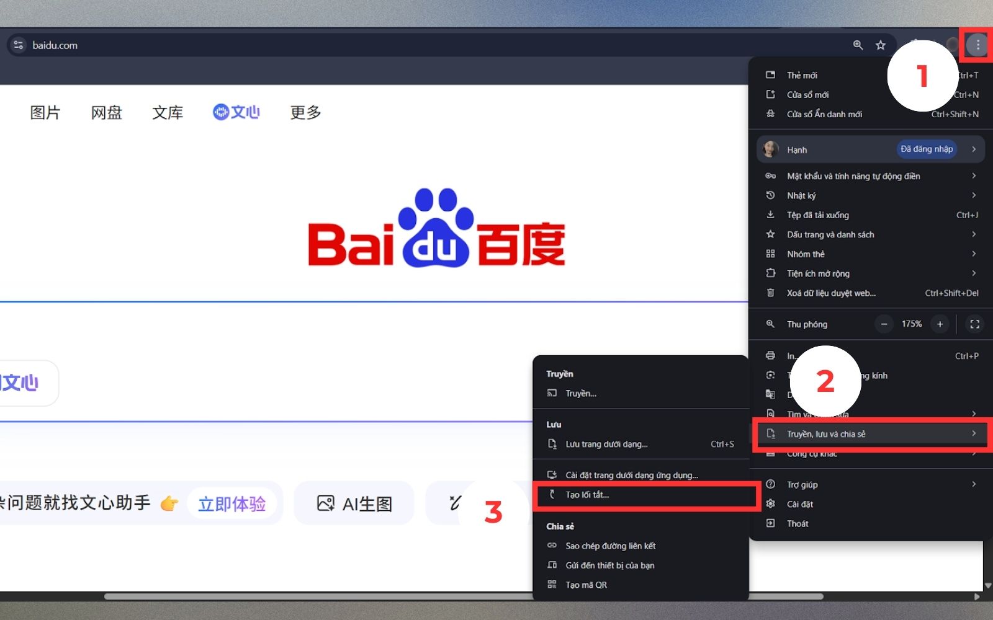The height and width of the screenshot is (620, 993).
Task: Click the downloads icon beside Tệp đã tải xuống
Action: tap(770, 215)
